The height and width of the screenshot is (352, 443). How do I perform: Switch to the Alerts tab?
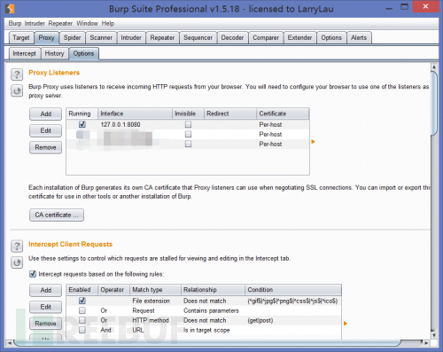coord(359,38)
